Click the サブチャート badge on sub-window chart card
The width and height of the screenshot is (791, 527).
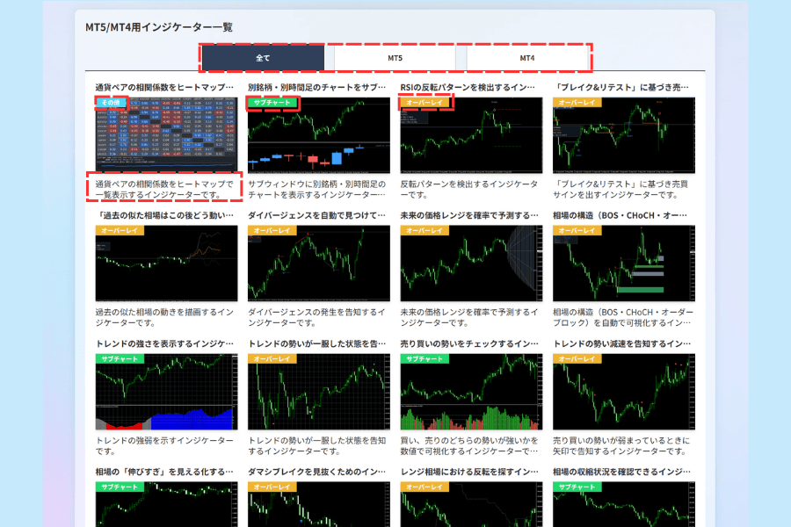[x=272, y=103]
